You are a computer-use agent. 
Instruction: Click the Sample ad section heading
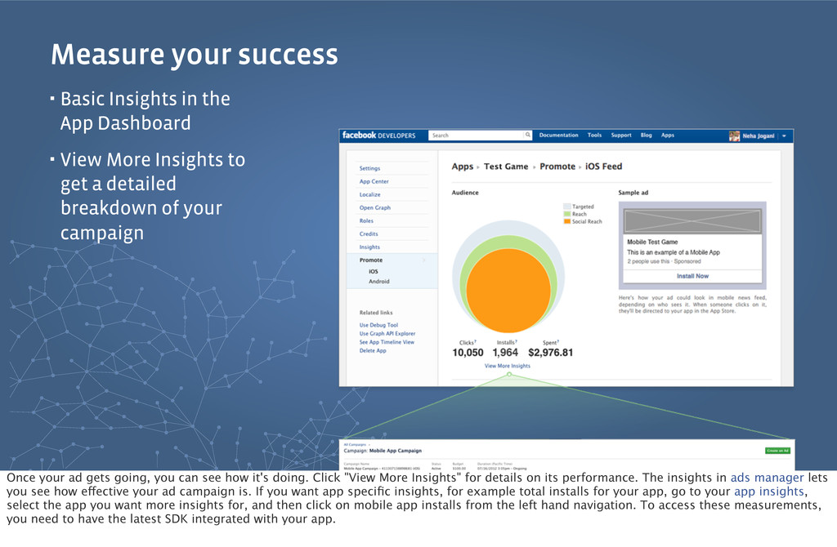[x=633, y=193]
